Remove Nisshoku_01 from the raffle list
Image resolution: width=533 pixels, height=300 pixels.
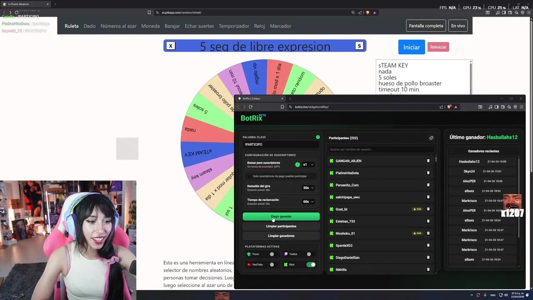pos(428,233)
